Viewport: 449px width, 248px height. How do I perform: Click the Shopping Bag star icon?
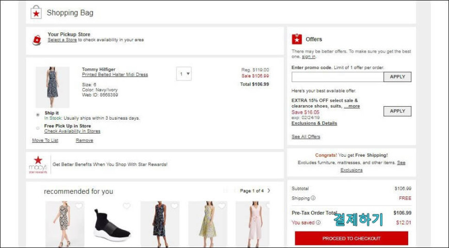point(36,12)
